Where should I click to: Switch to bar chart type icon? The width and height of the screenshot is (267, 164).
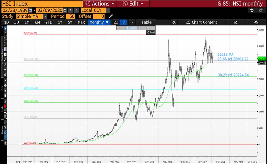pyautogui.click(x=123, y=22)
